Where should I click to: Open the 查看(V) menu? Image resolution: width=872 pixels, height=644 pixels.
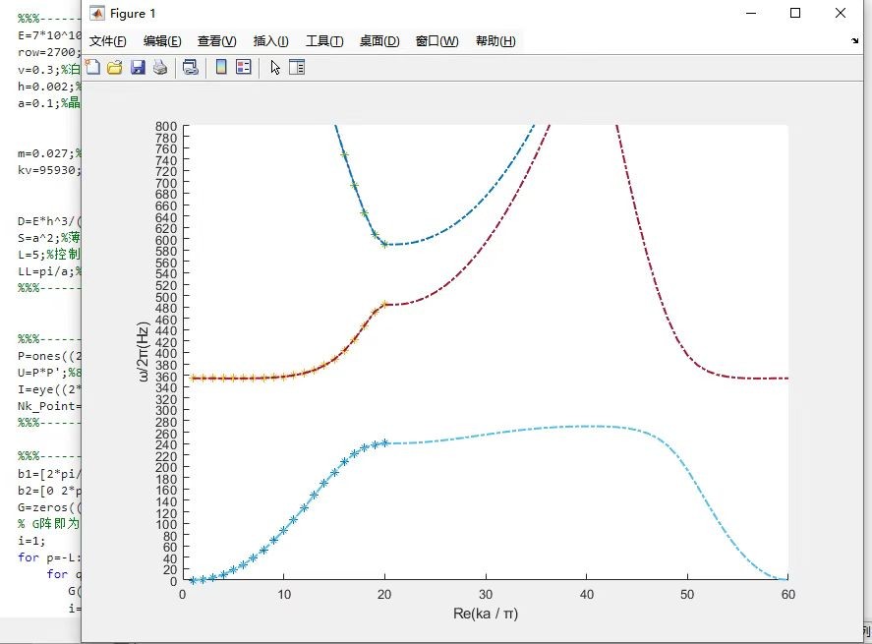click(x=217, y=41)
